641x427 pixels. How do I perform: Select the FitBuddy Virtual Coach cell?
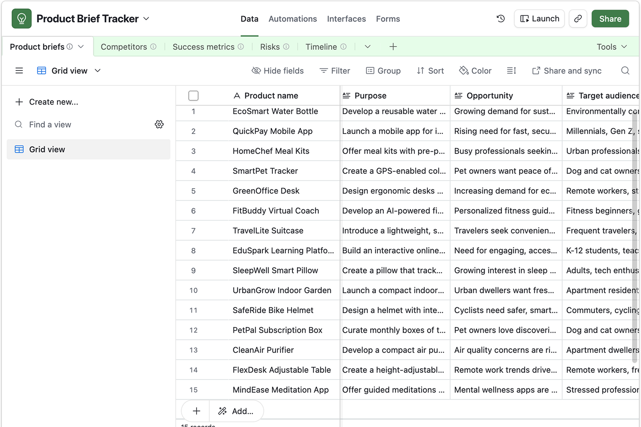(284, 211)
